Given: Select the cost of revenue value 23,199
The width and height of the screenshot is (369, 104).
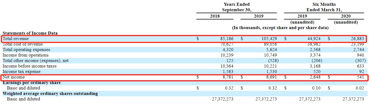Looking at the screenshot, I should (x=357, y=44).
